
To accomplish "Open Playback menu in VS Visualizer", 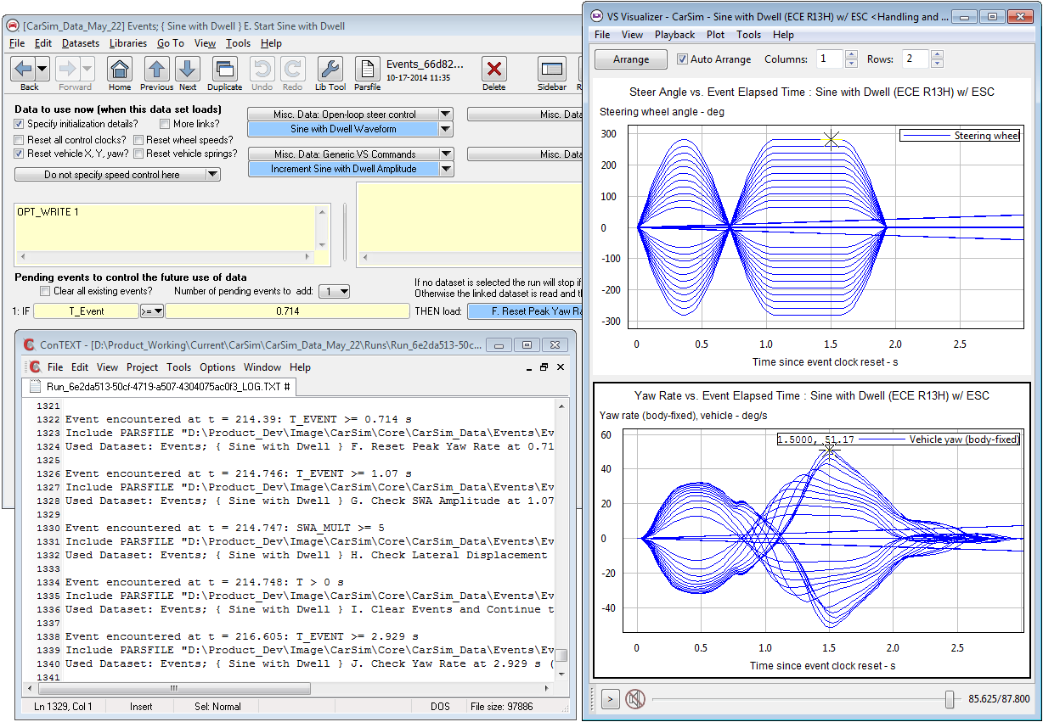I will pos(674,35).
